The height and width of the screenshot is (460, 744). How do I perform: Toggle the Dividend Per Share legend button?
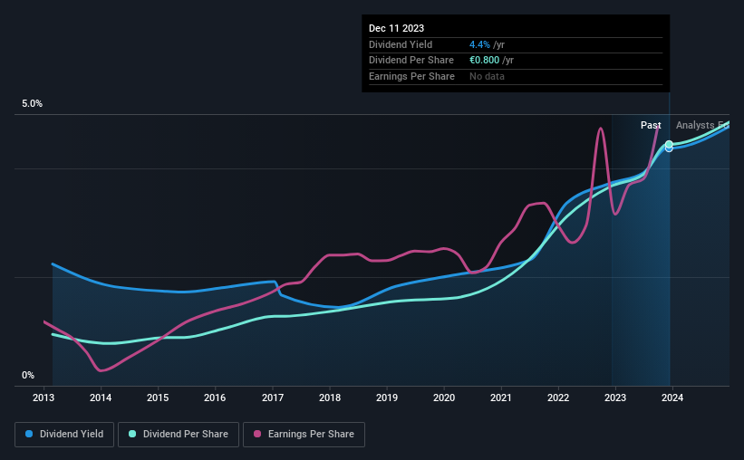179,435
